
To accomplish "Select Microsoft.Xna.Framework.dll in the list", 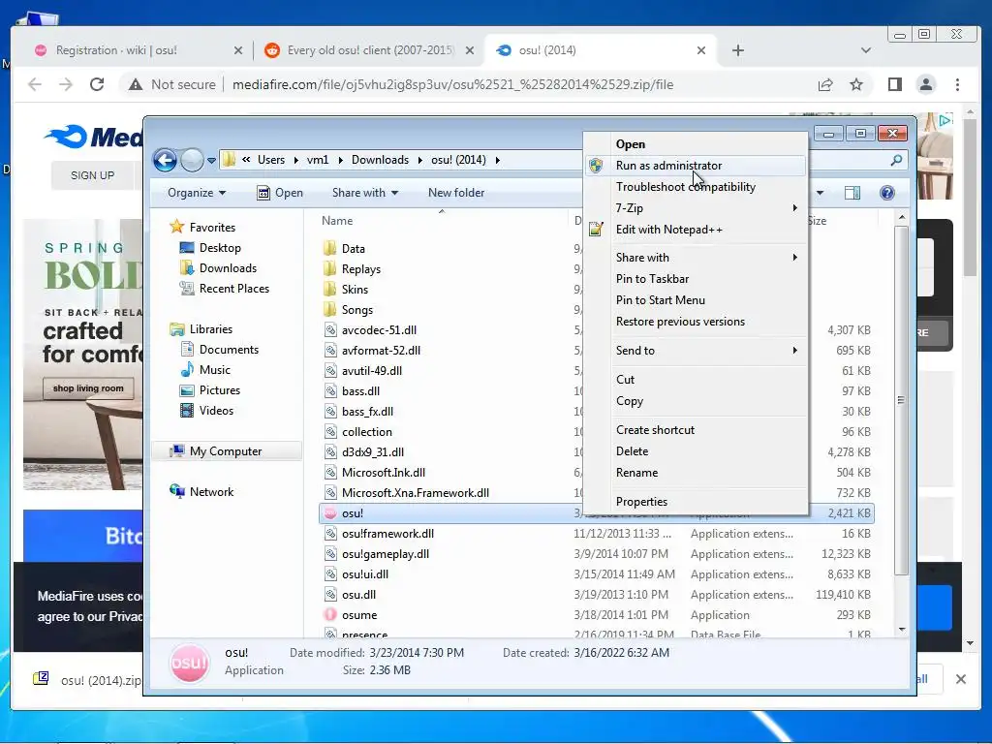I will click(x=415, y=492).
